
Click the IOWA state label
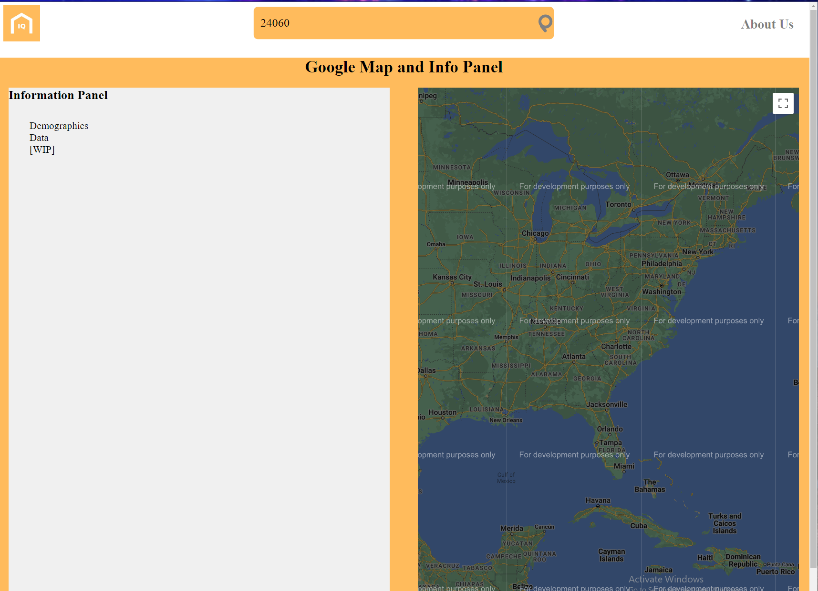pos(465,237)
